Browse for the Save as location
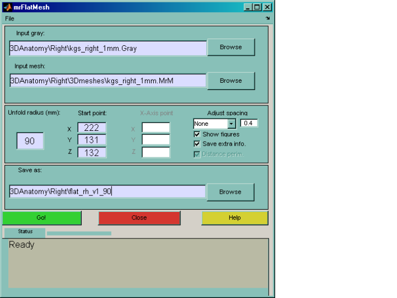Screen dimensions: 397x298 tap(230, 192)
